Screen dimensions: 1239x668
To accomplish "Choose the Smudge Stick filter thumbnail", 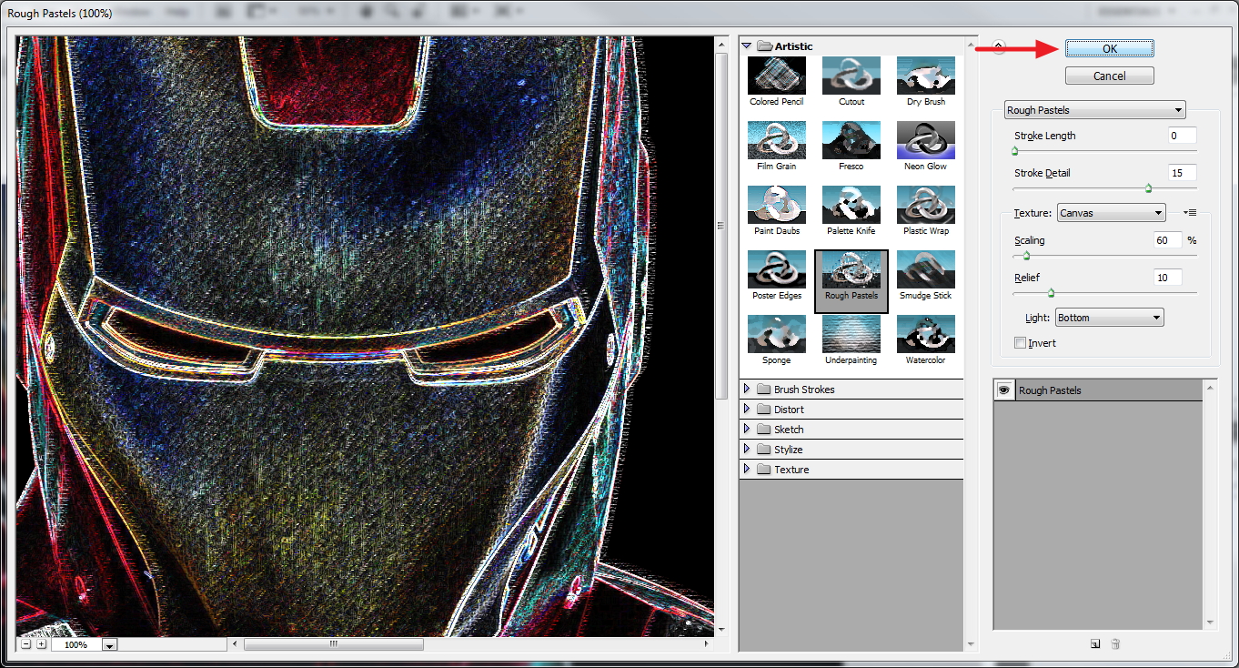I will pyautogui.click(x=926, y=269).
